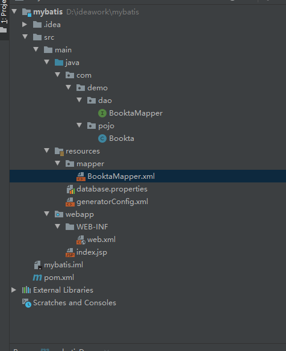Select the External Libraries label
Viewport: 286px width, 351px height.
(63, 290)
